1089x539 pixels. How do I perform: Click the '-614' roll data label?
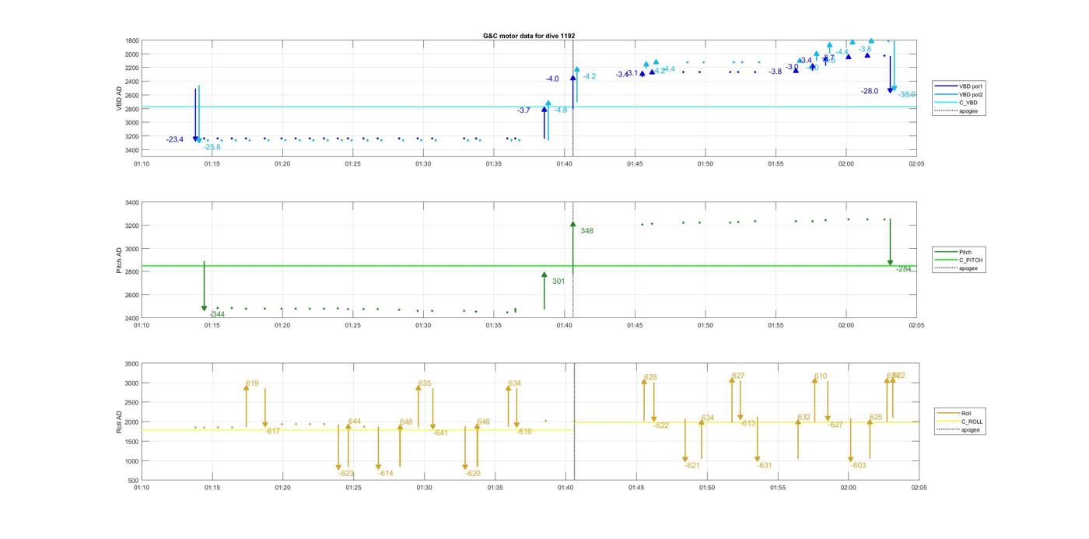386,474
